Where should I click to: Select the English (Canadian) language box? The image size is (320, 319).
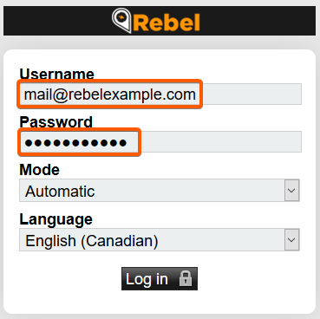pos(160,240)
